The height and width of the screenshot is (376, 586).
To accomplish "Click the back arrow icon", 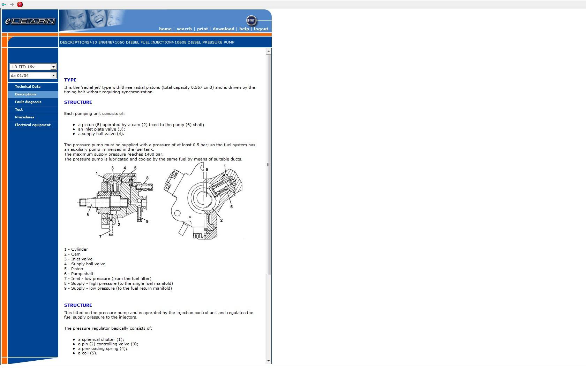I will (x=4, y=5).
